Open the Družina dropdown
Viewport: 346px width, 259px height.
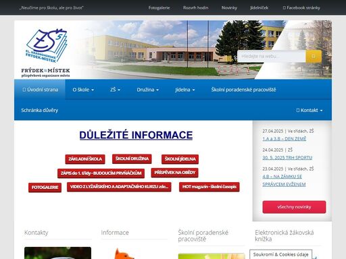pyautogui.click(x=148, y=90)
